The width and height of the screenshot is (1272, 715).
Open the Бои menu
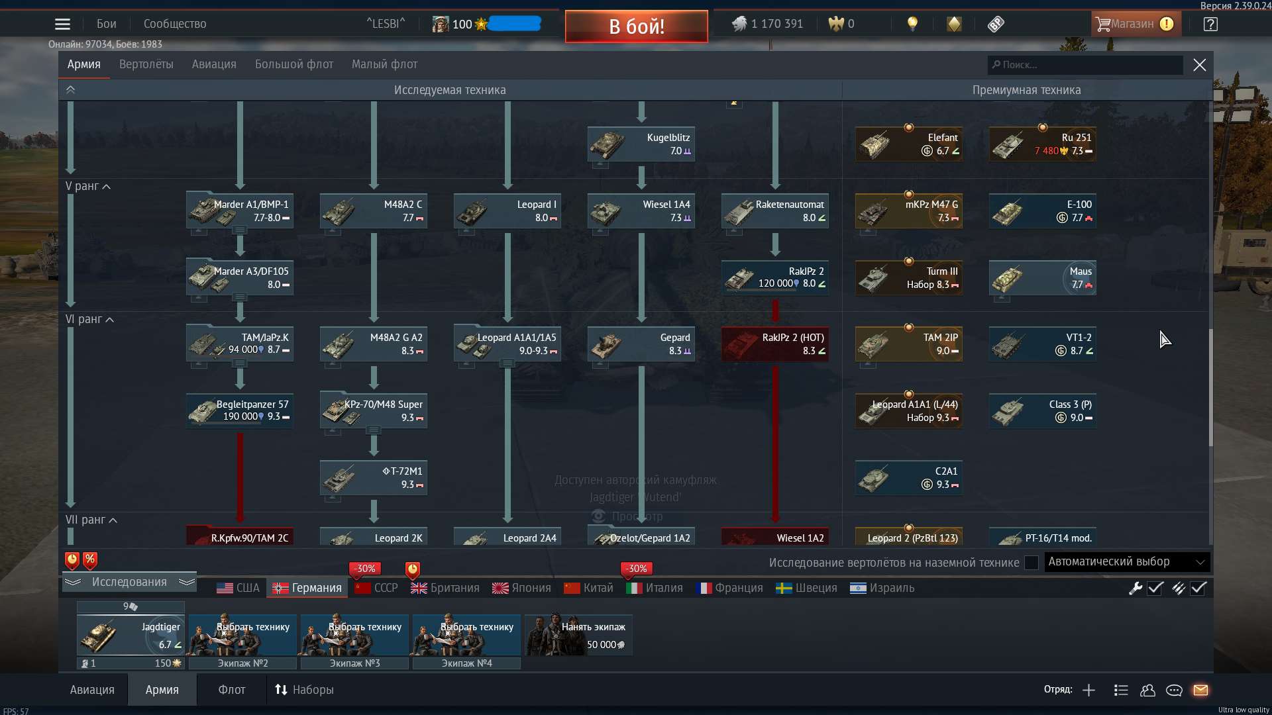coord(106,24)
